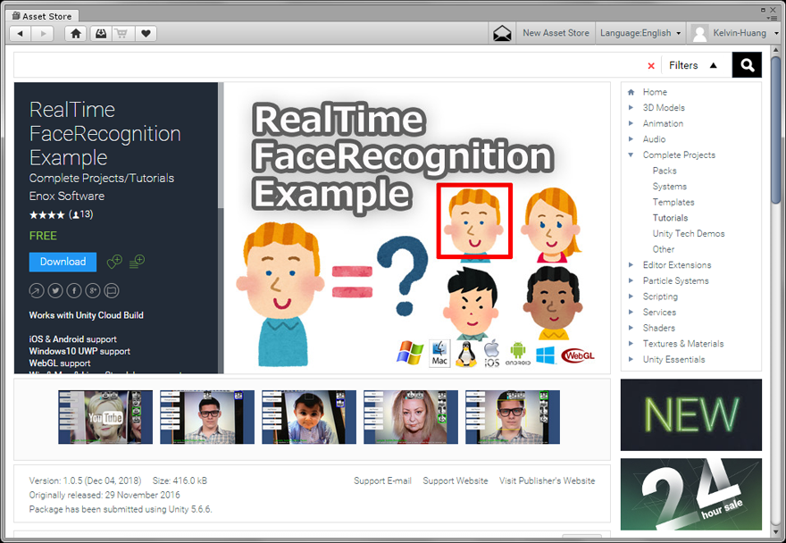Open the Support E-mail link
This screenshot has width=786, height=543.
coord(382,480)
